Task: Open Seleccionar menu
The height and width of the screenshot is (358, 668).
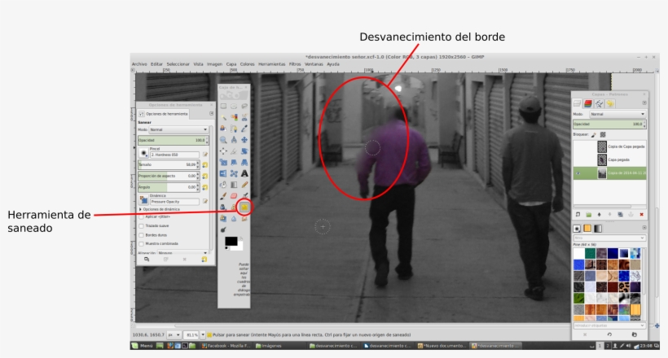Action: point(178,64)
